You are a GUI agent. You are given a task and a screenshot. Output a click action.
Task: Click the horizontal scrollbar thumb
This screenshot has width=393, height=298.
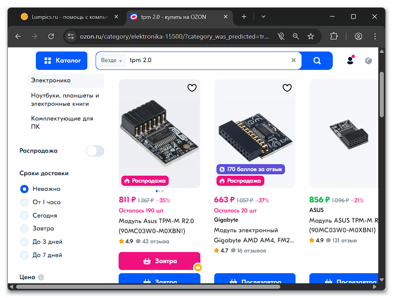pyautogui.click(x=148, y=287)
